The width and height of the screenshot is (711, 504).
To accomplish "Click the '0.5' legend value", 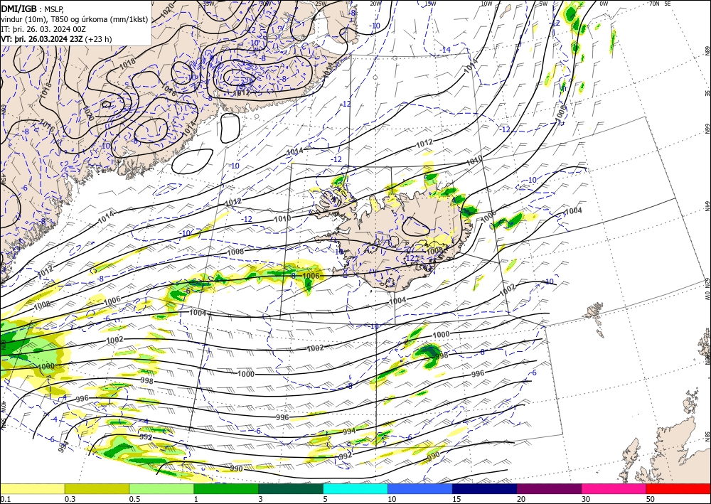I will (x=134, y=499).
